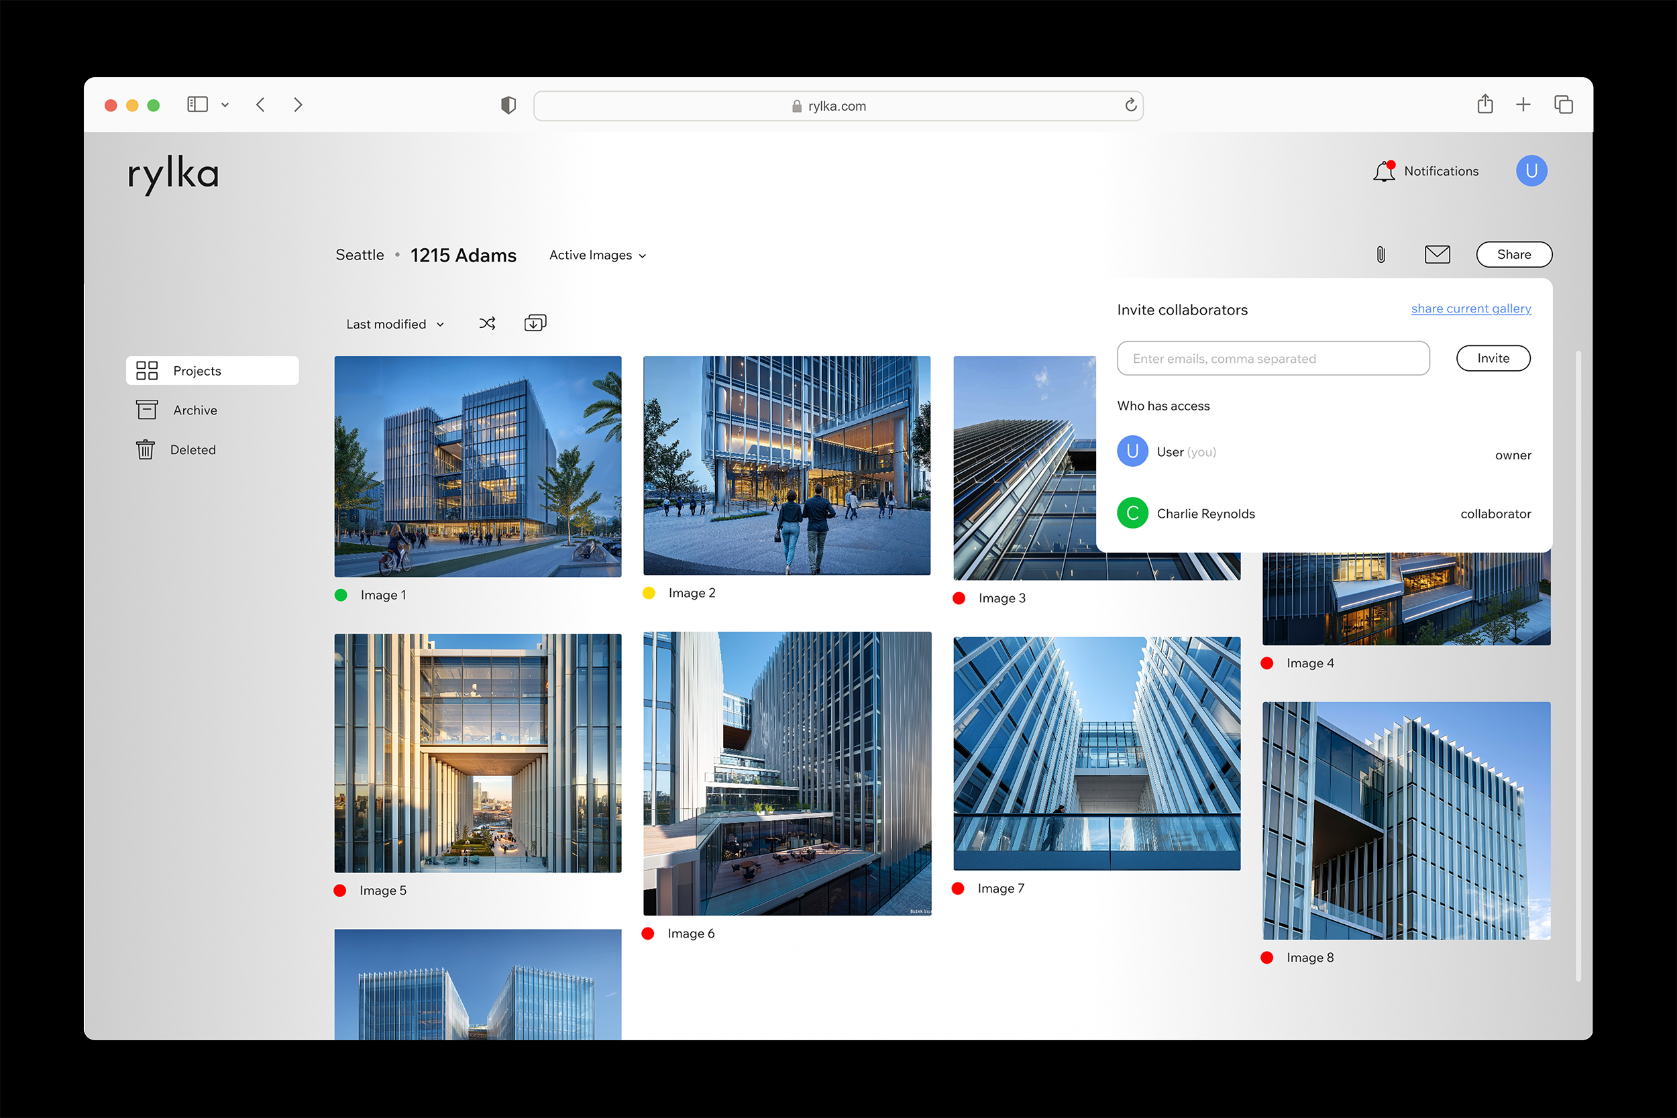
Task: Click yellow status dot of Image 2
Action: tap(649, 592)
